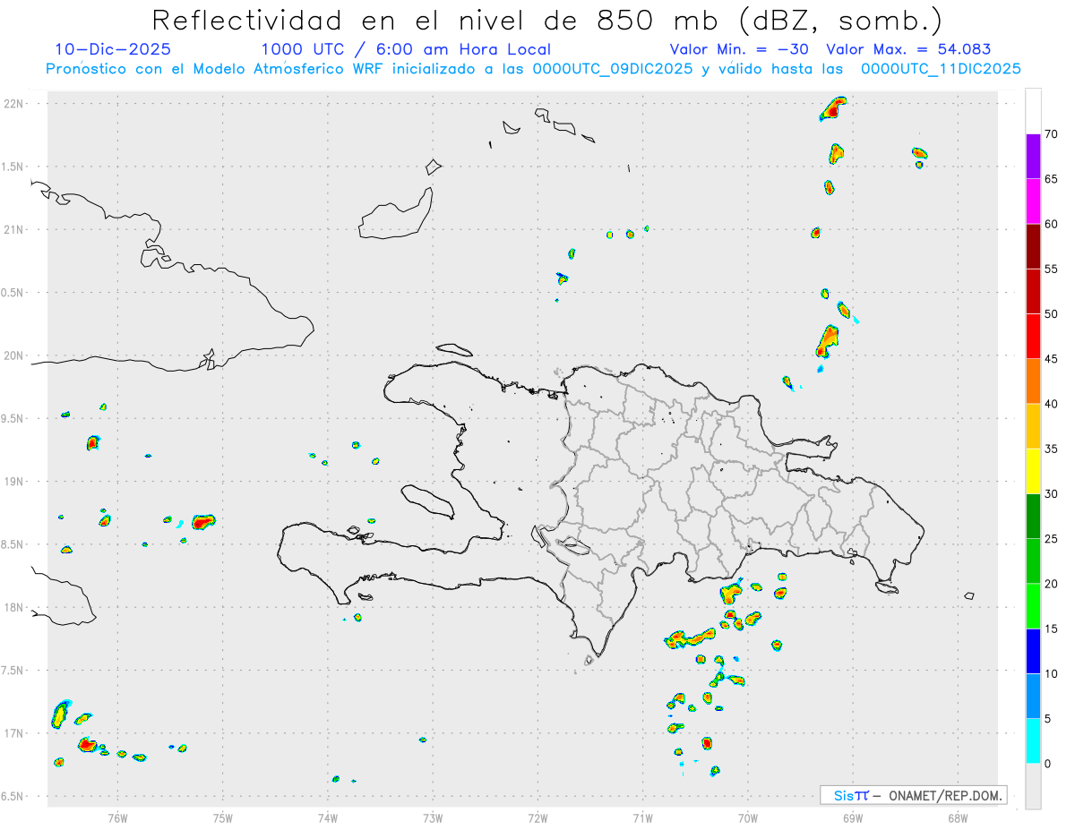Click the latitude axis label '21N'

tap(13, 230)
